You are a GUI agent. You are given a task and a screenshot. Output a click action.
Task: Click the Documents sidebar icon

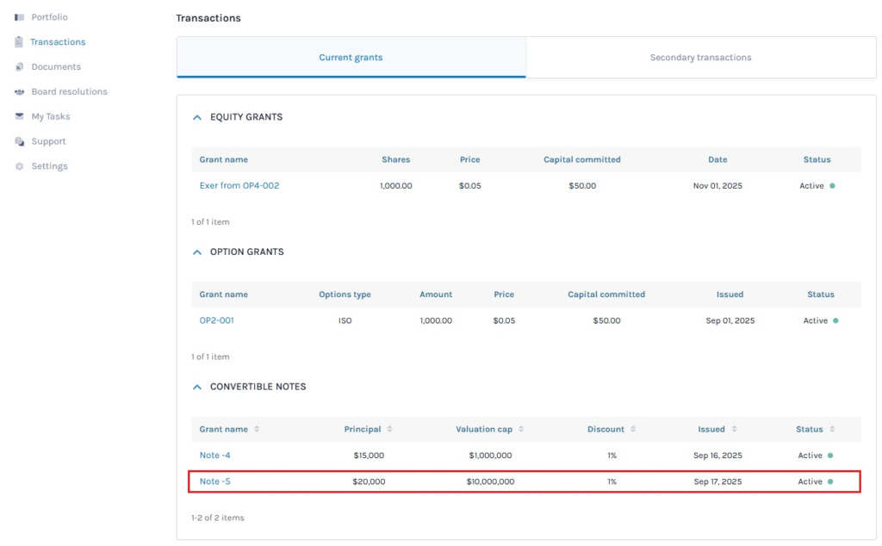[x=19, y=67]
